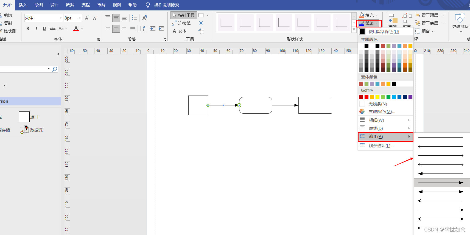Select No Line (无线条) option
The image size is (470, 235).
tap(386, 104)
